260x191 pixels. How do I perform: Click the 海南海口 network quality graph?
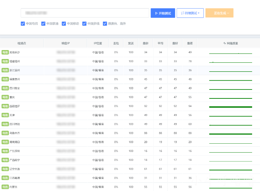coord(231,143)
